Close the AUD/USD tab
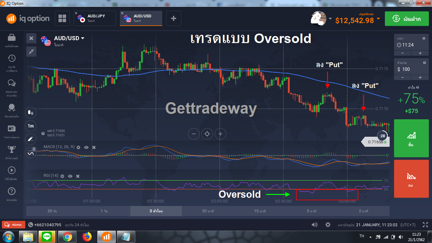This screenshot has width=432, height=243. coord(122,13)
